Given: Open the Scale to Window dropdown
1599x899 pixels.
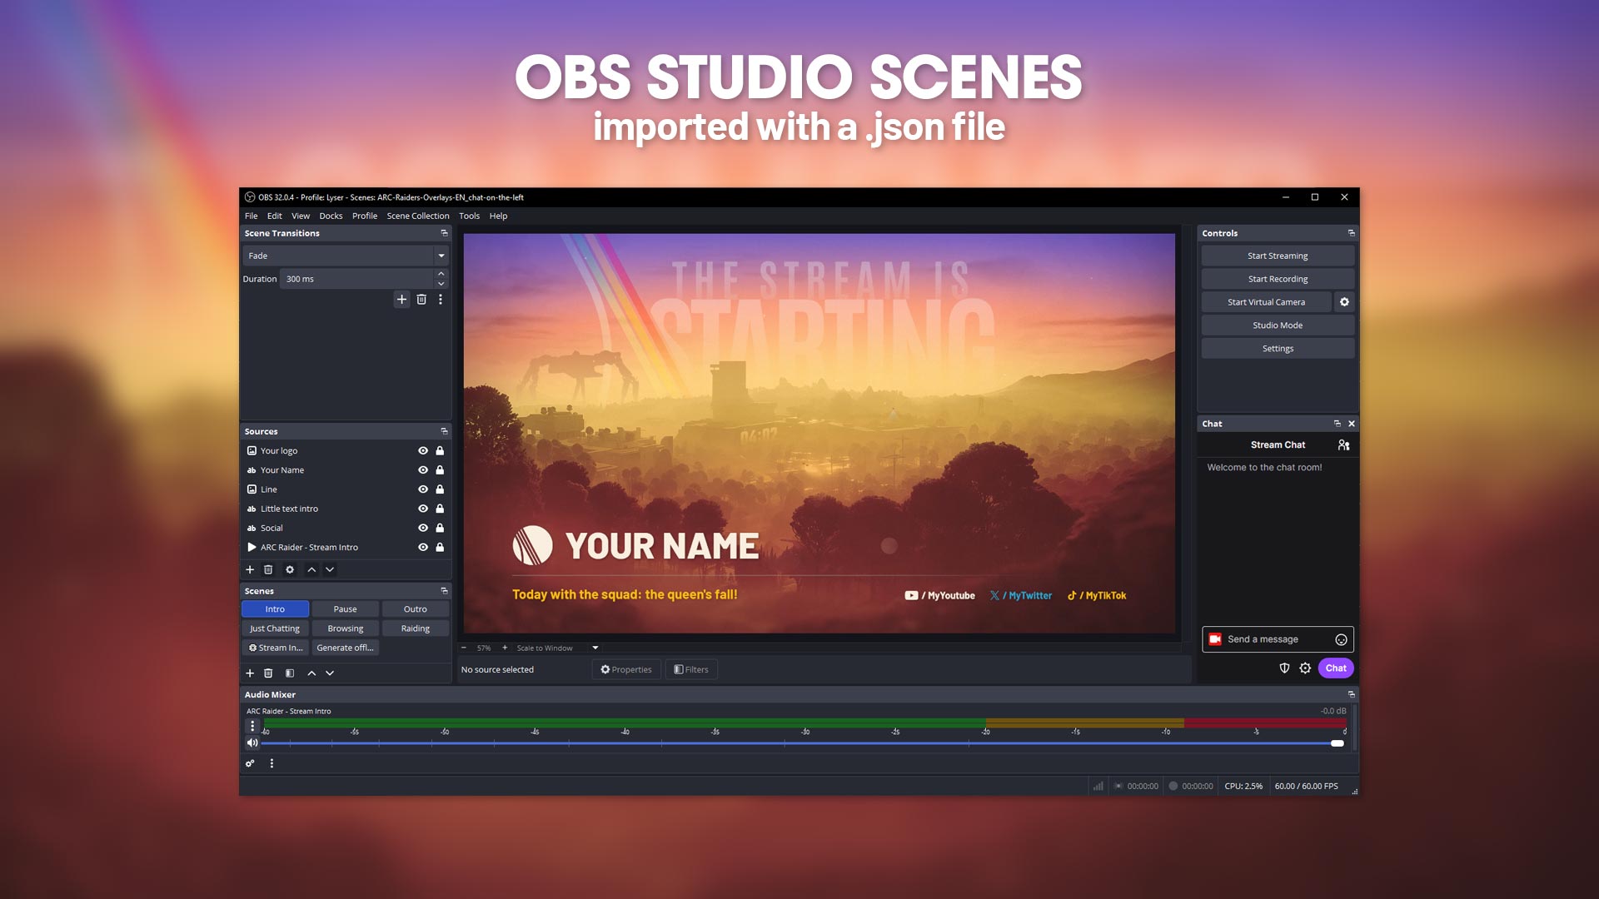Looking at the screenshot, I should pyautogui.click(x=595, y=648).
